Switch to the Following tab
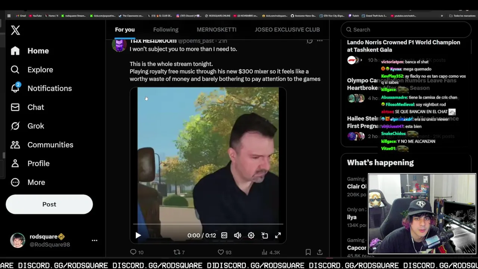Viewport: 478px width, 269px height. [166, 30]
